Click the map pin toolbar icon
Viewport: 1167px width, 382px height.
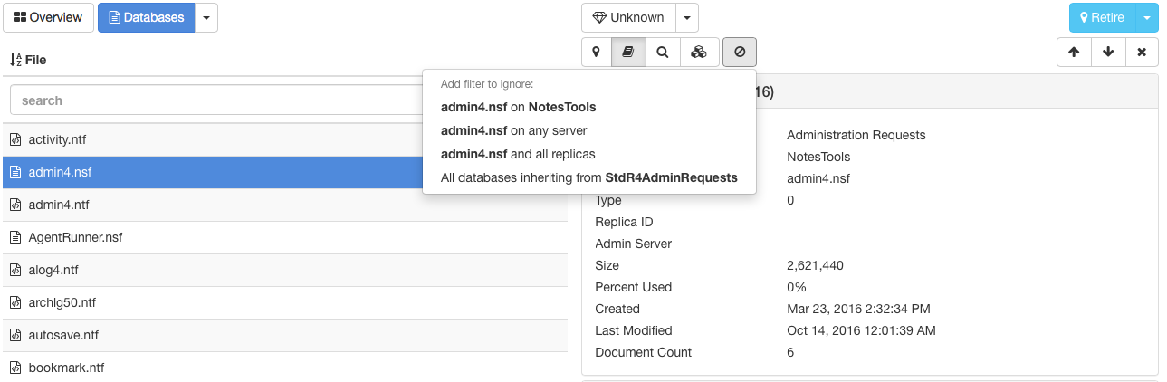(x=596, y=53)
